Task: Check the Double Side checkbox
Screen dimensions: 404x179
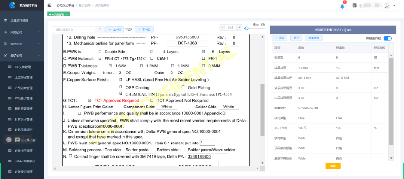Action: 100,51
